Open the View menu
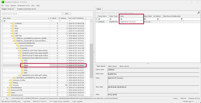 pos(33,6)
